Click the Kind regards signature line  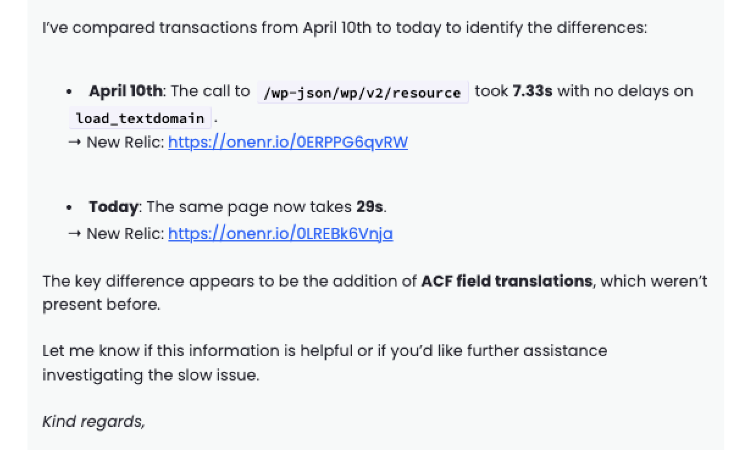click(94, 421)
